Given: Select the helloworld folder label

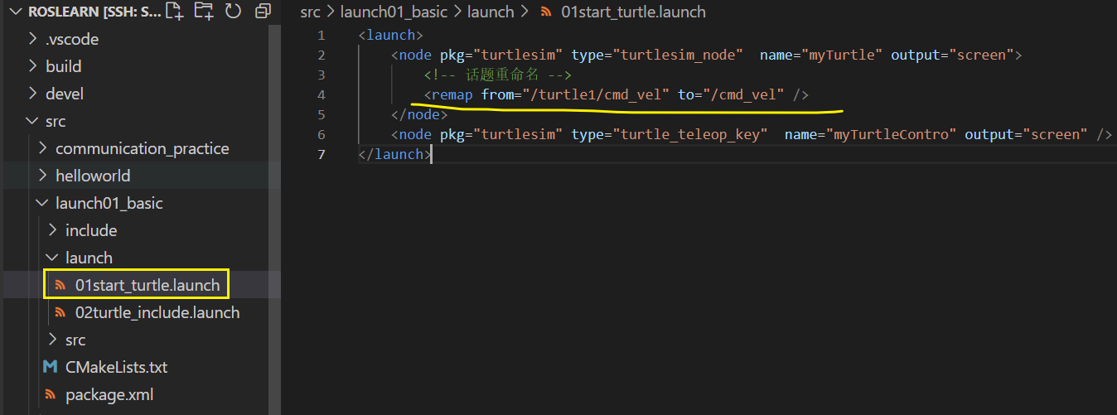Looking at the screenshot, I should [93, 176].
